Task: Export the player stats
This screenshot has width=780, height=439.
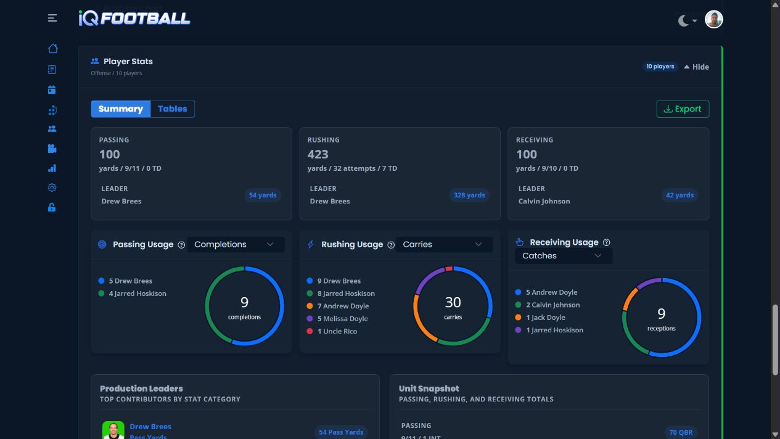Action: pyautogui.click(x=683, y=109)
